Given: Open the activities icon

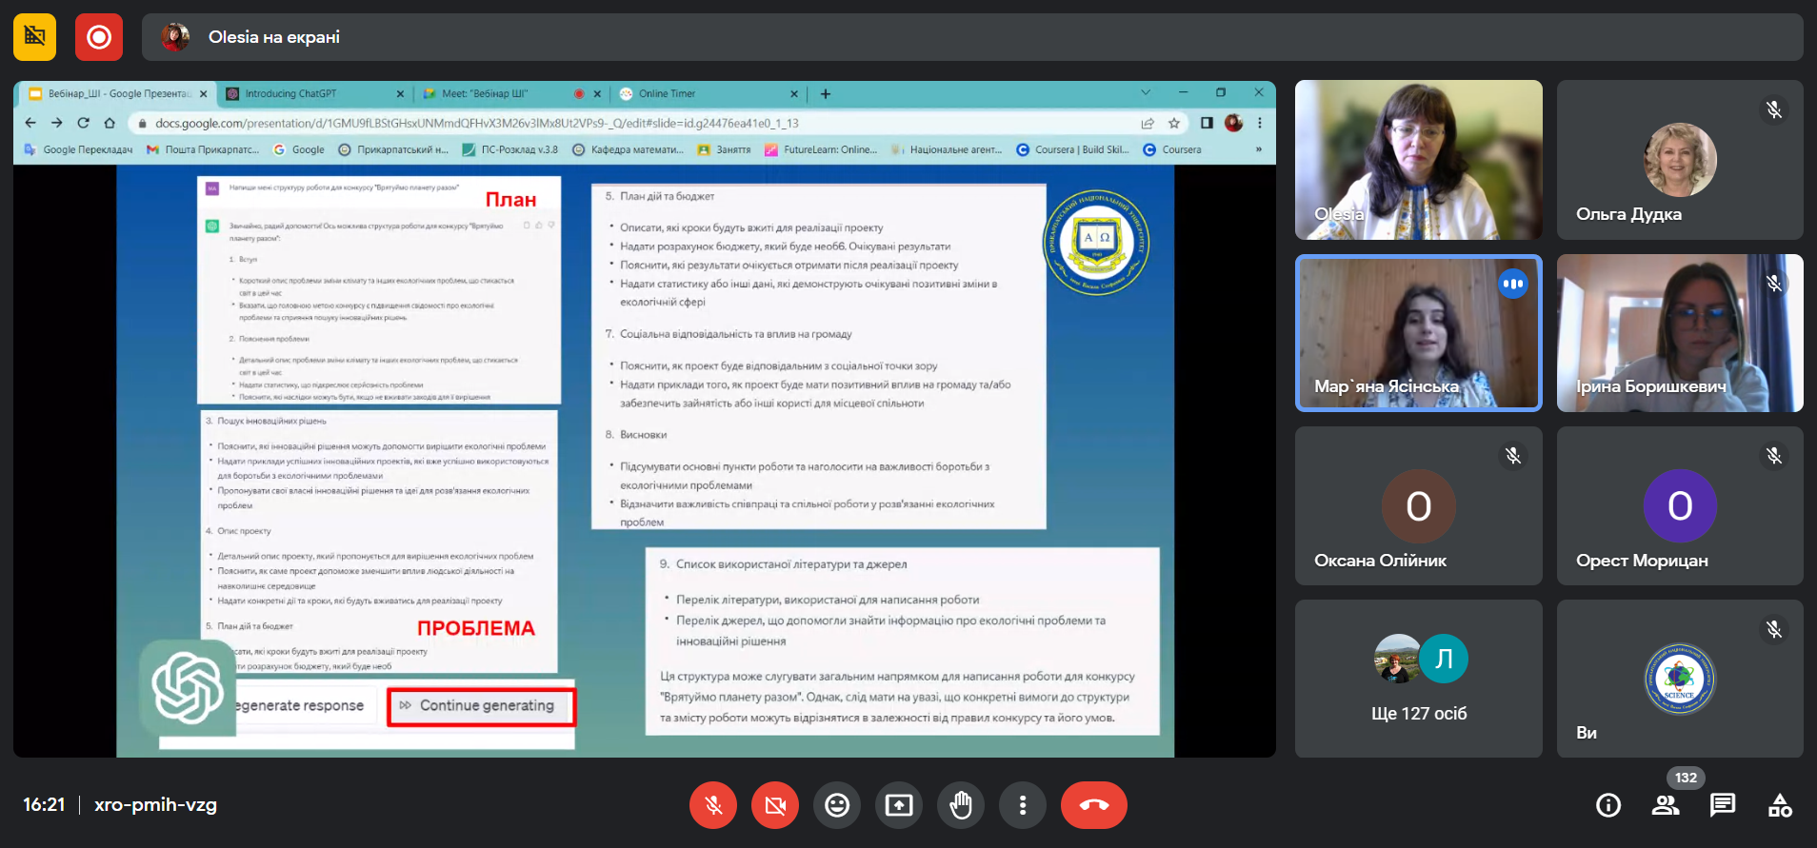Looking at the screenshot, I should coord(1779,805).
